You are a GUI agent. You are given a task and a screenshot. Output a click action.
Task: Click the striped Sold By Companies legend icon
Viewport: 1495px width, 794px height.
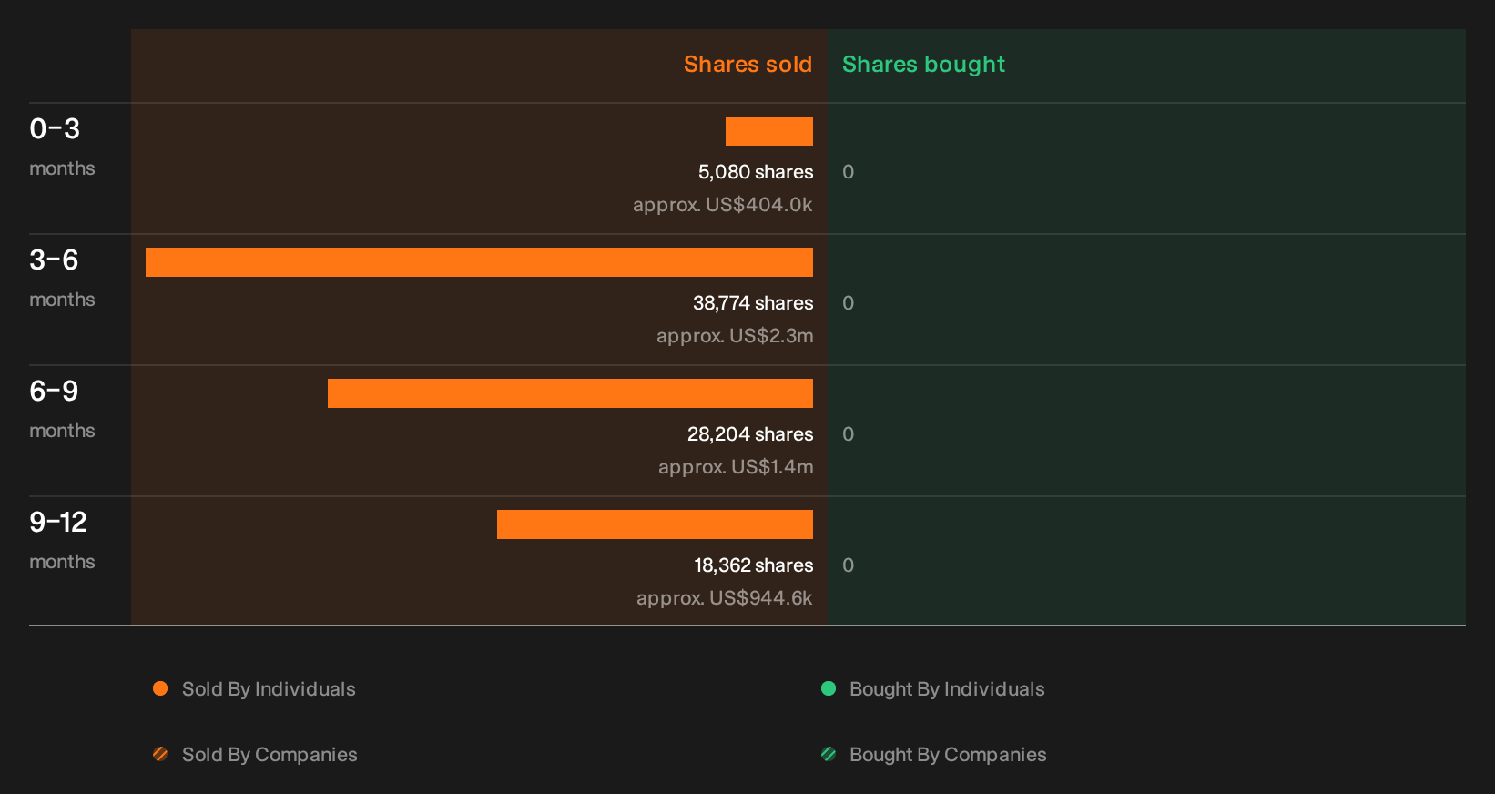(160, 754)
